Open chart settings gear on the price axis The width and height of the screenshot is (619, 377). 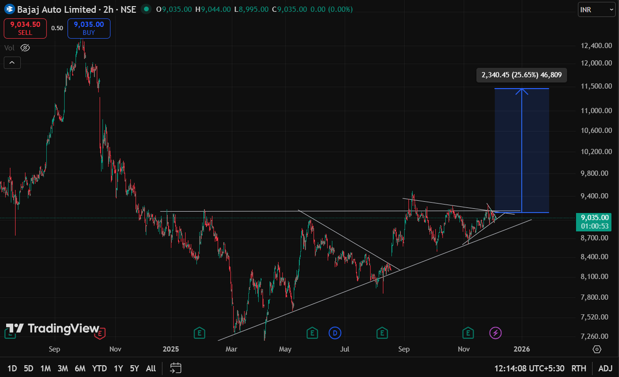click(x=597, y=349)
